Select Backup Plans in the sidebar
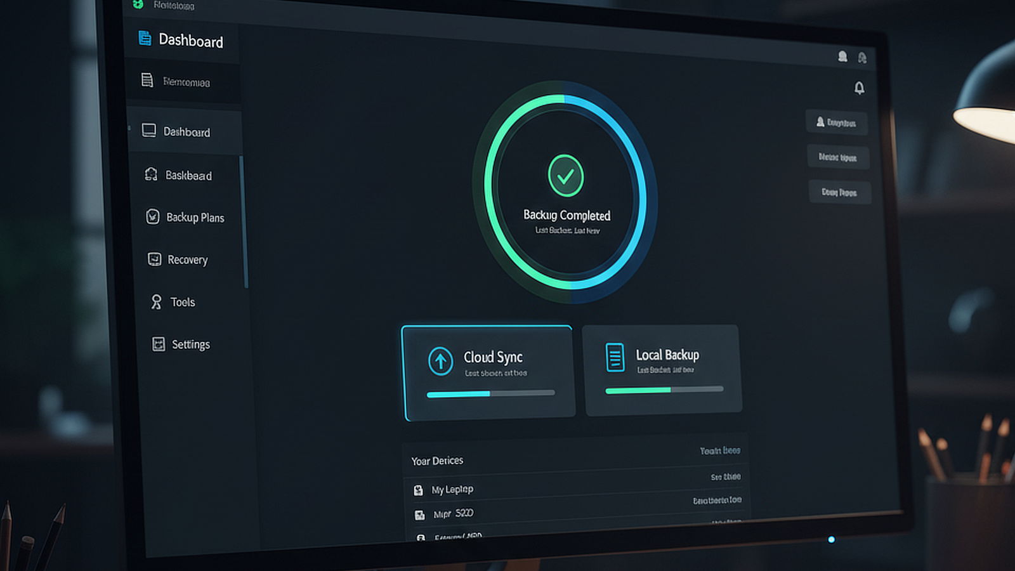Viewport: 1015px width, 571px height. [x=195, y=218]
